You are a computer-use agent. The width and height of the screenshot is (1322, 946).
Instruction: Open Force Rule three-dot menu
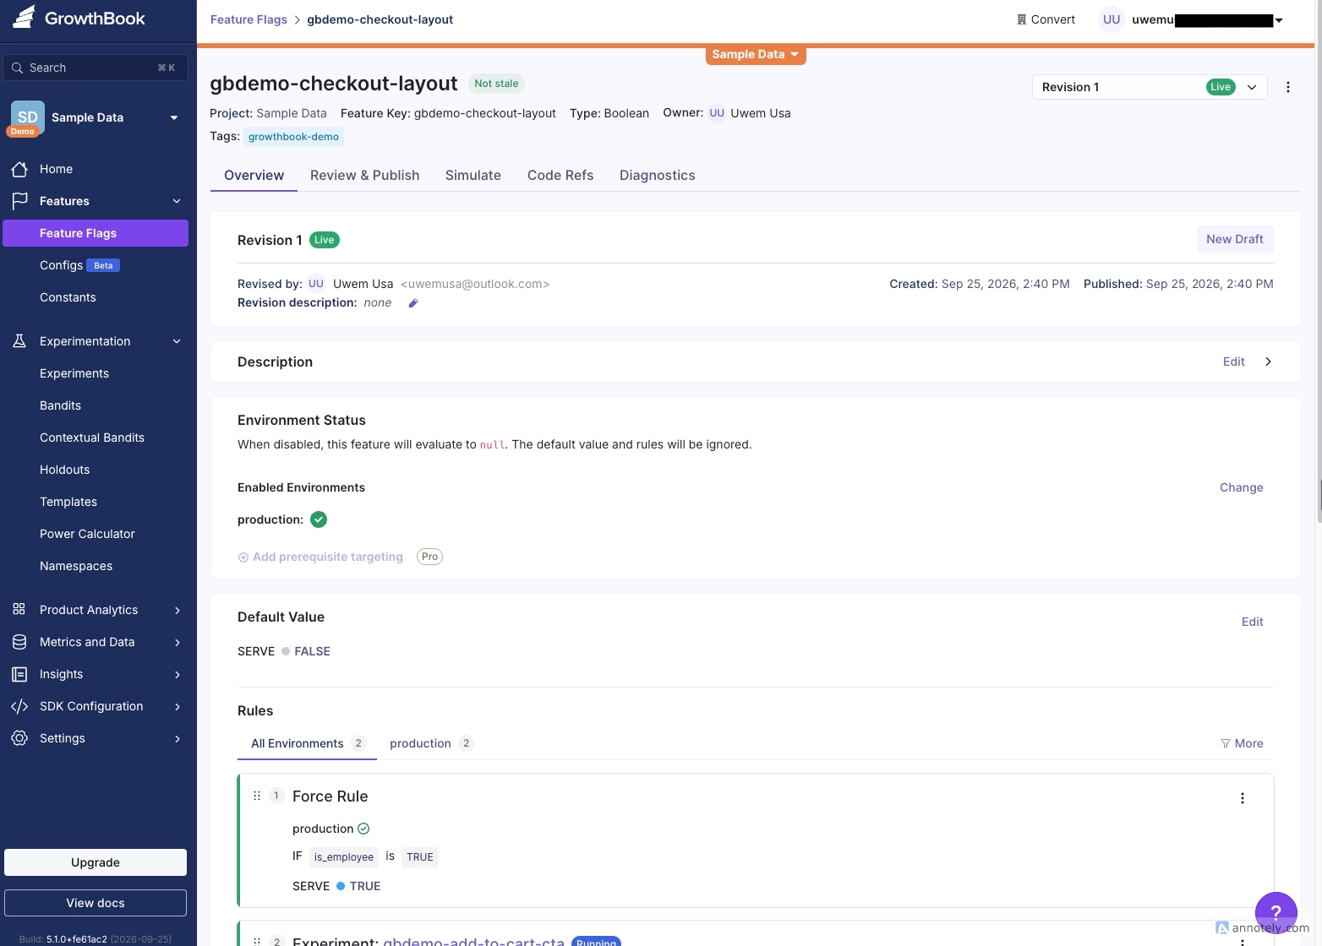click(1243, 798)
